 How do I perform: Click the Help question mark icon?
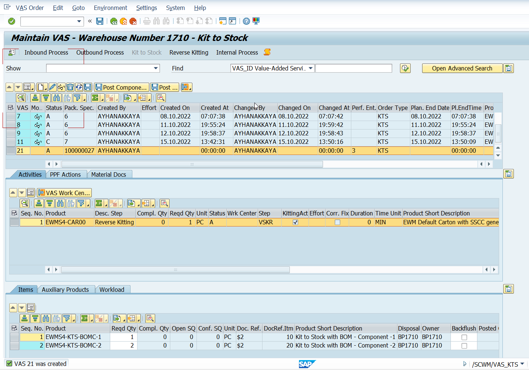(x=246, y=21)
